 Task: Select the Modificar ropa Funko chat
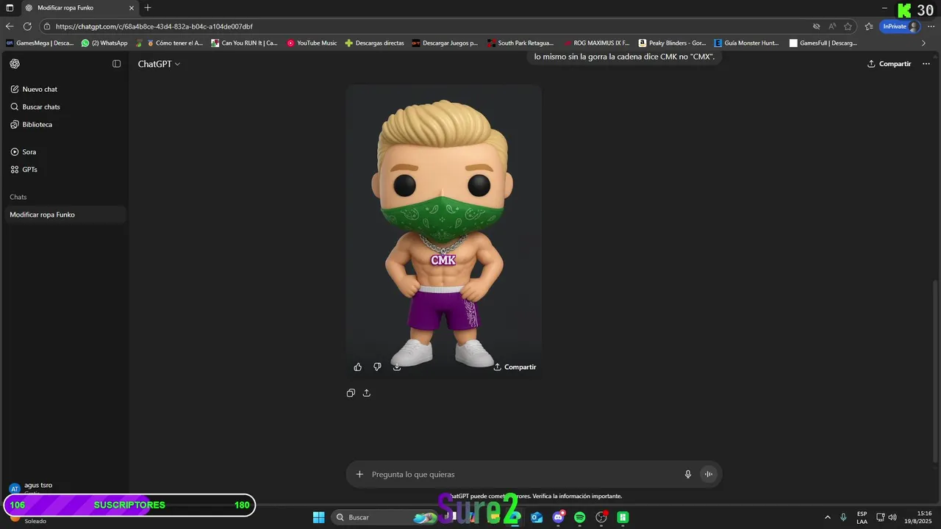(x=65, y=215)
